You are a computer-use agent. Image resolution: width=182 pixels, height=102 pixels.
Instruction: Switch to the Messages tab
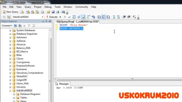tap(62, 84)
